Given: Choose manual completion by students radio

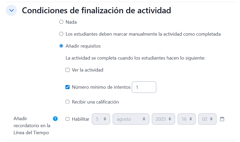Looking at the screenshot, I should [61, 34].
